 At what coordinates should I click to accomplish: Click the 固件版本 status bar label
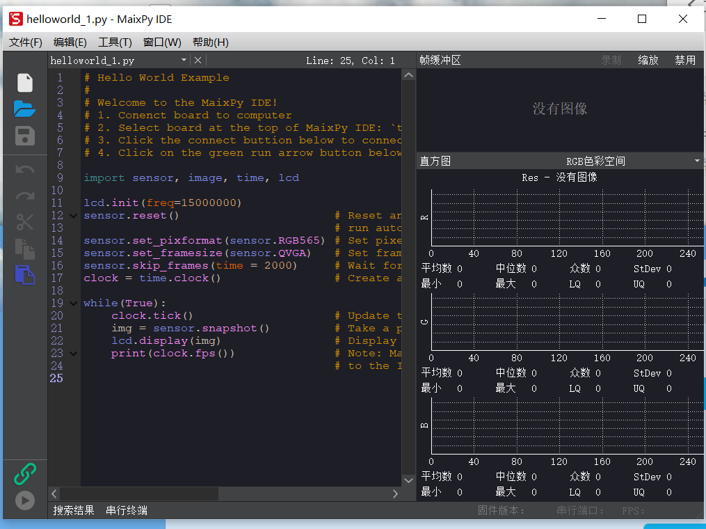pos(501,510)
